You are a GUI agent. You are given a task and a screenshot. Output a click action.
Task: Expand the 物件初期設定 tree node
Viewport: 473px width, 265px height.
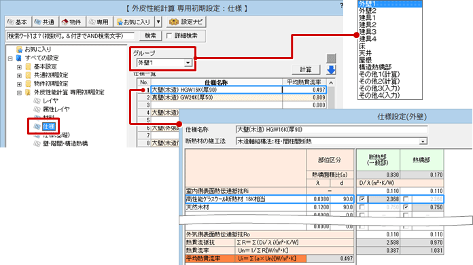coord(19,84)
